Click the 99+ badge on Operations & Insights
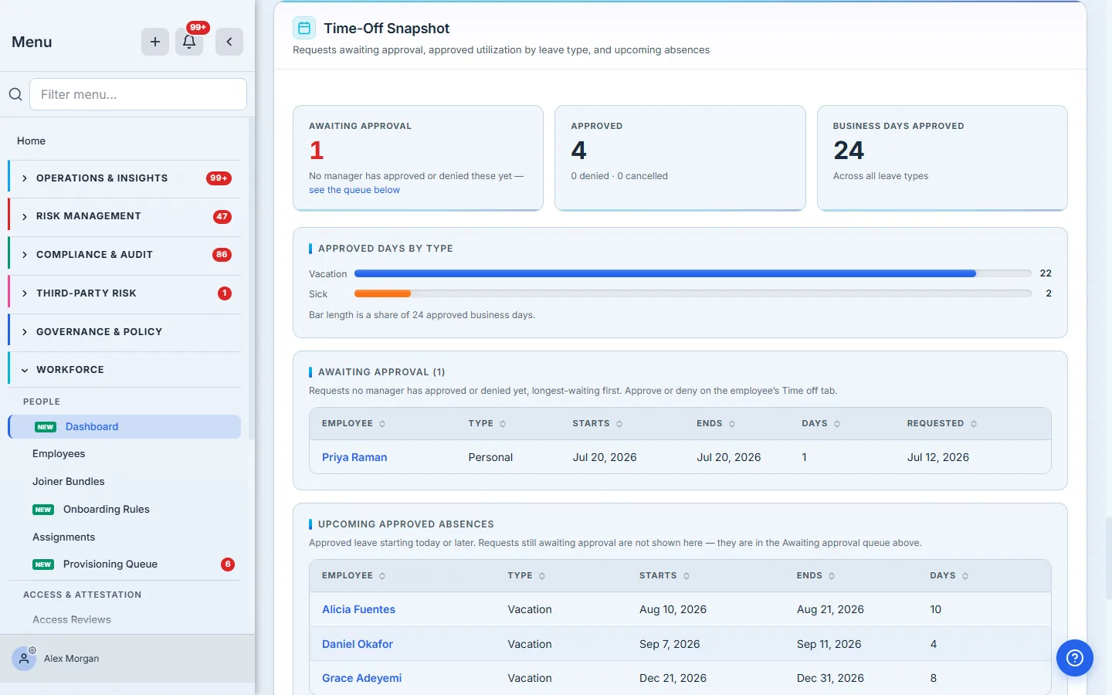The width and height of the screenshot is (1112, 695). pos(219,178)
